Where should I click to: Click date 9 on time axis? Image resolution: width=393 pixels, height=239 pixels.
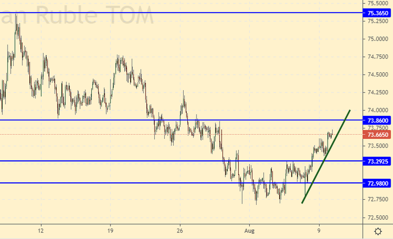point(318,229)
